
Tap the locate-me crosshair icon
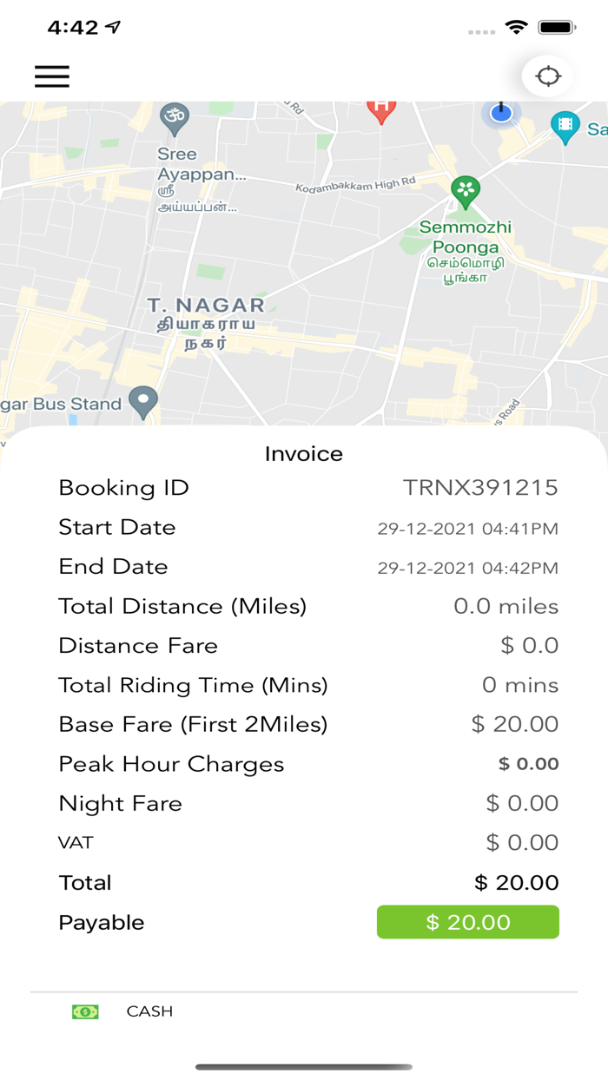pos(549,76)
